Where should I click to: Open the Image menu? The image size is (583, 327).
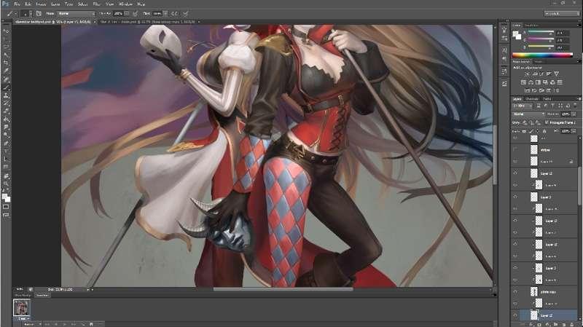(x=41, y=4)
